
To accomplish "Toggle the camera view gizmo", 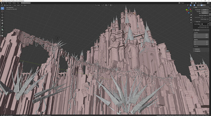I will tap(191, 20).
